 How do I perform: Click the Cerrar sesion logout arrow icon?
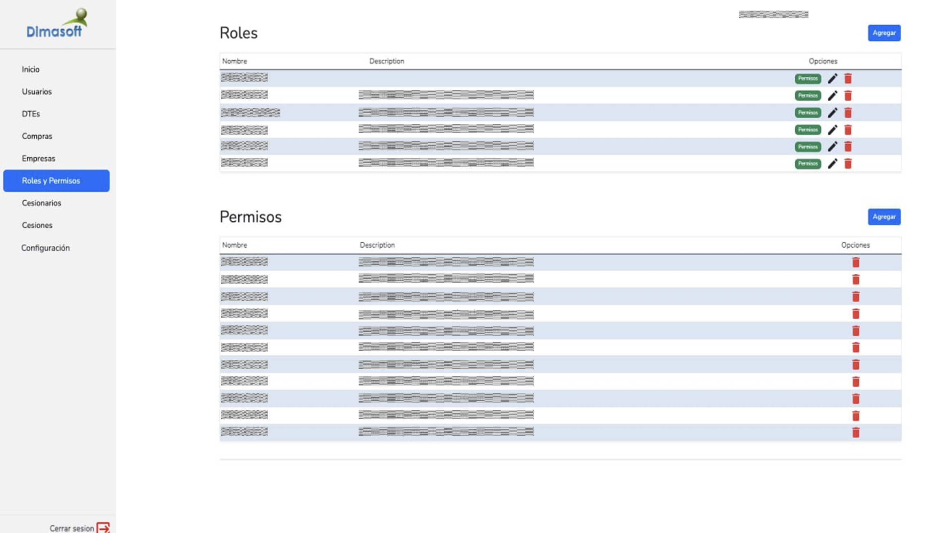tap(103, 528)
